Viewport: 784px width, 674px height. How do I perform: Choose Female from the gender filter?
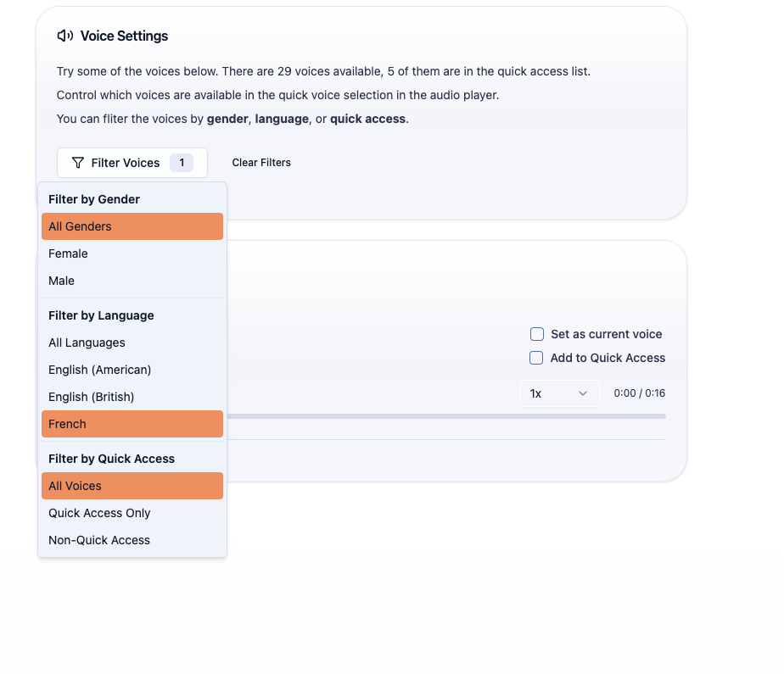[x=132, y=253]
